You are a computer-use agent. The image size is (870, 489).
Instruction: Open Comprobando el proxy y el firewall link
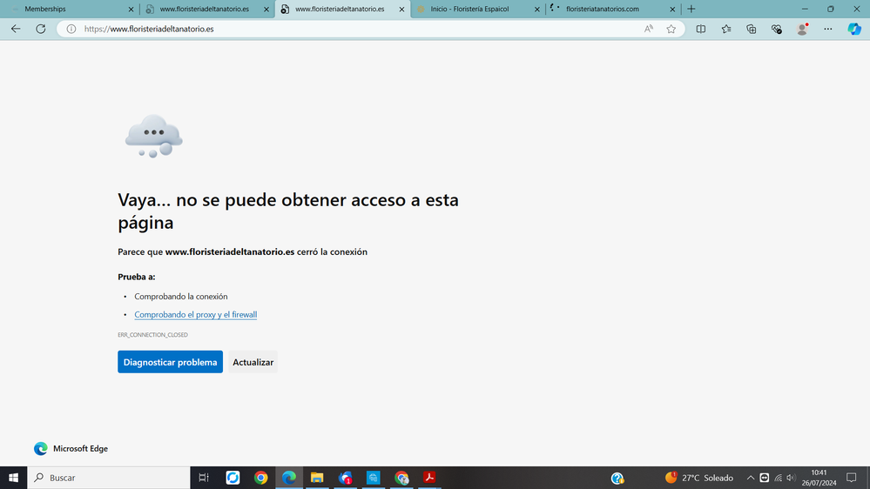[195, 315]
